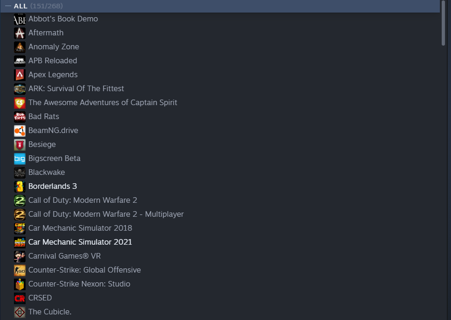Viewport: 451px width, 320px height.
Task: Collapse the ALL games category
Action: (8, 6)
